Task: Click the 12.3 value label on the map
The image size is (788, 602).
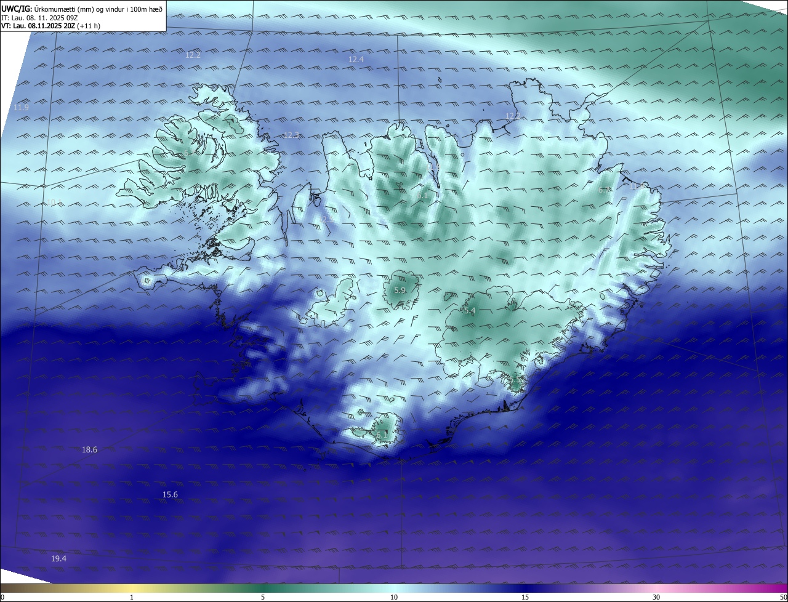Action: (x=291, y=135)
